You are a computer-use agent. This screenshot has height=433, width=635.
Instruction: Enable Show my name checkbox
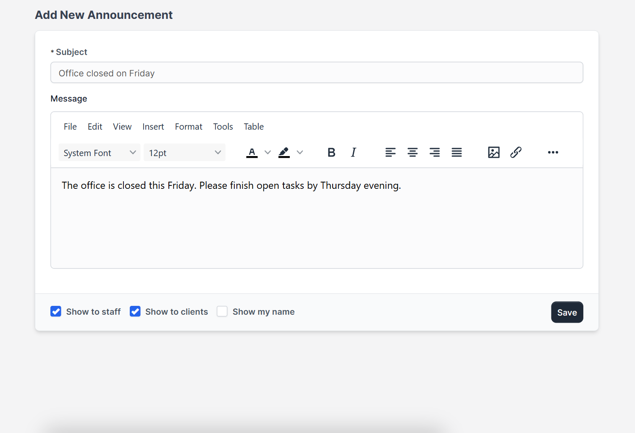[x=222, y=311]
